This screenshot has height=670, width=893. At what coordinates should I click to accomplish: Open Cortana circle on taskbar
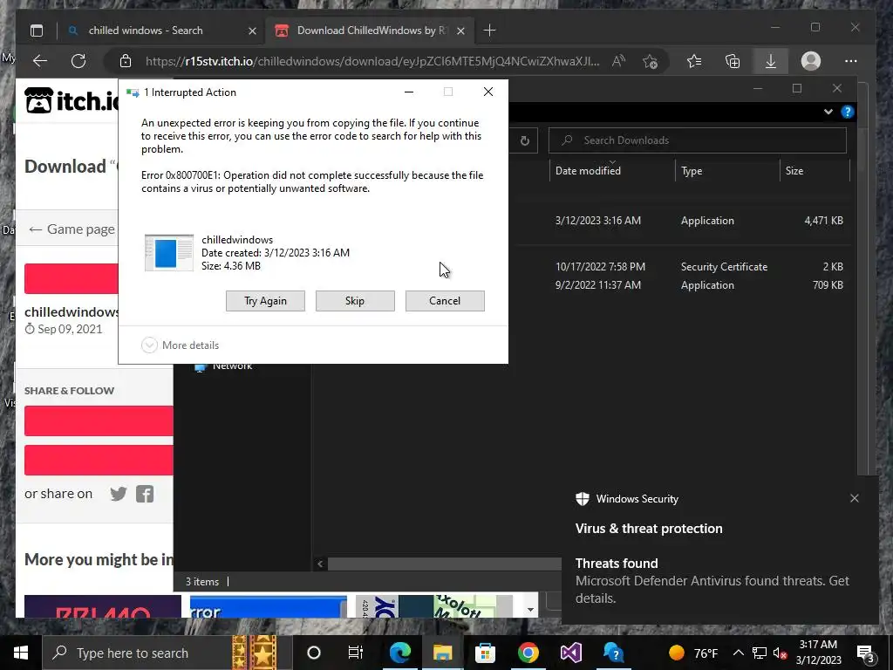point(314,653)
